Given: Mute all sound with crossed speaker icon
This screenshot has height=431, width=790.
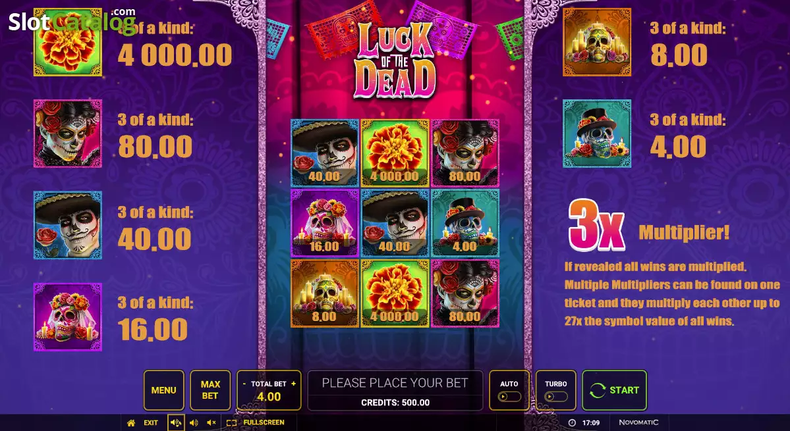Looking at the screenshot, I should pyautogui.click(x=212, y=423).
